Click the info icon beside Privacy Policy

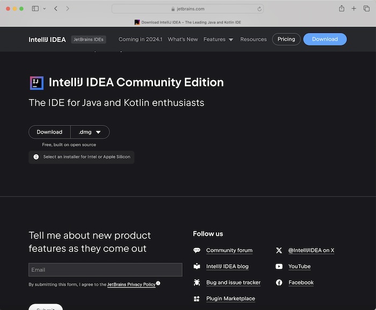pyautogui.click(x=158, y=284)
